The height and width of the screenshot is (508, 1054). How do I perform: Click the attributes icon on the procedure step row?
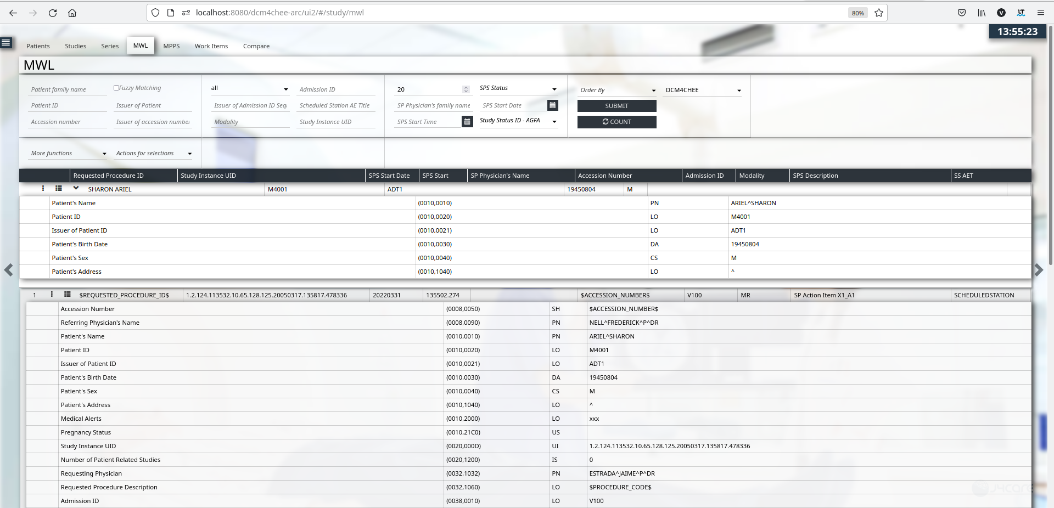[68, 295]
